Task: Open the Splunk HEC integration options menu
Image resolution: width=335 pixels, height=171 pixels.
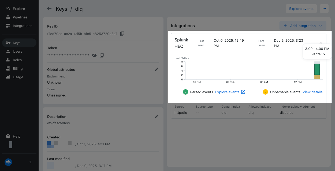Action: [320, 43]
